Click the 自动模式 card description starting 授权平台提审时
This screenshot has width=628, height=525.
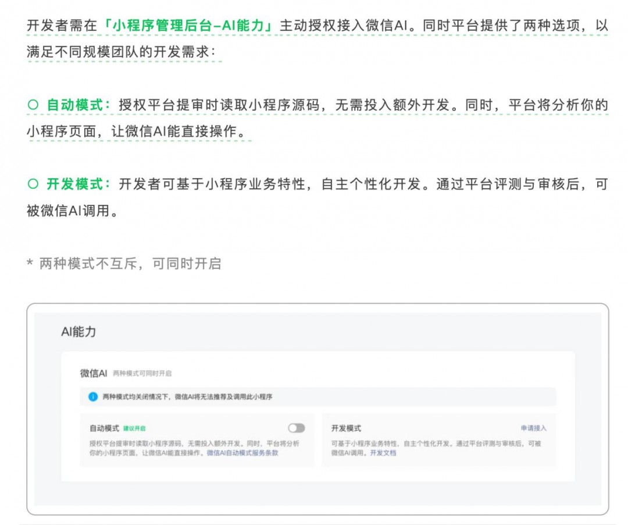pos(194,448)
